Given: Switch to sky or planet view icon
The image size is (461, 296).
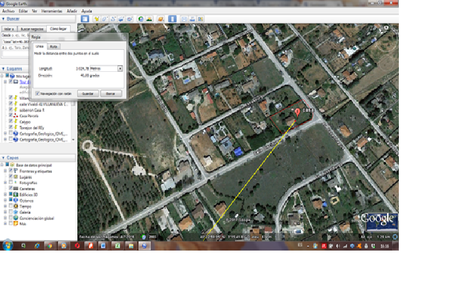Looking at the screenshot, I should (161, 19).
